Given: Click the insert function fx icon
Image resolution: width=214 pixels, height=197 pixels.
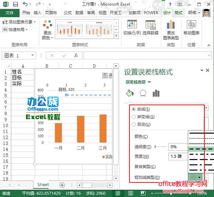Looking at the screenshot, I should [76, 55].
